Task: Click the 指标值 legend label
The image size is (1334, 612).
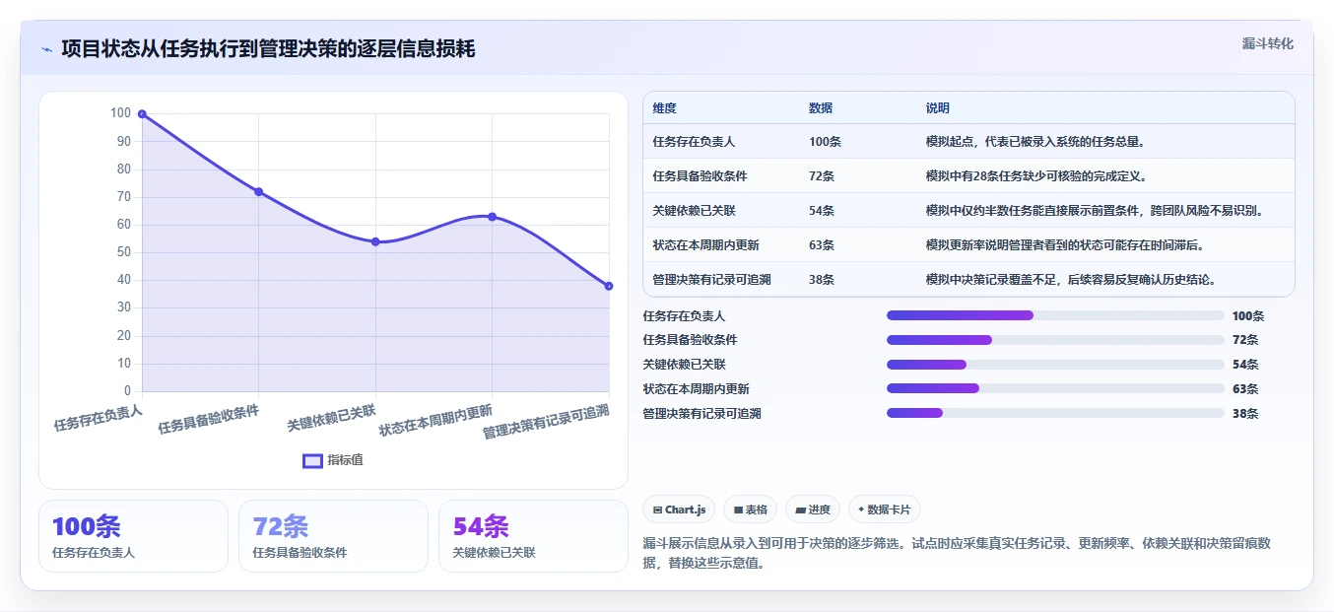Action: point(345,460)
